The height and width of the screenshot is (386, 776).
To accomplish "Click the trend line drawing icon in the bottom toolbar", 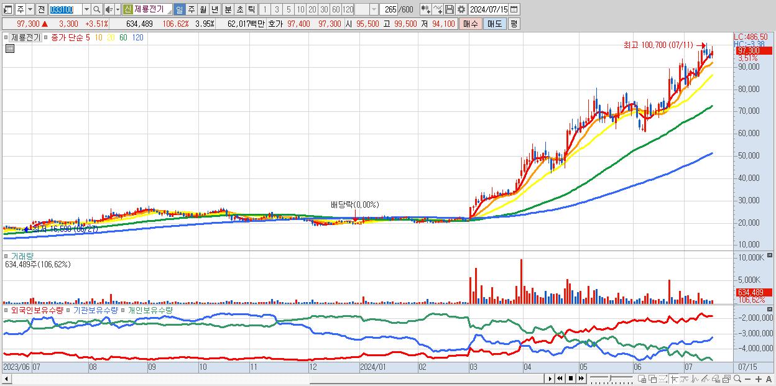I will tap(684, 379).
